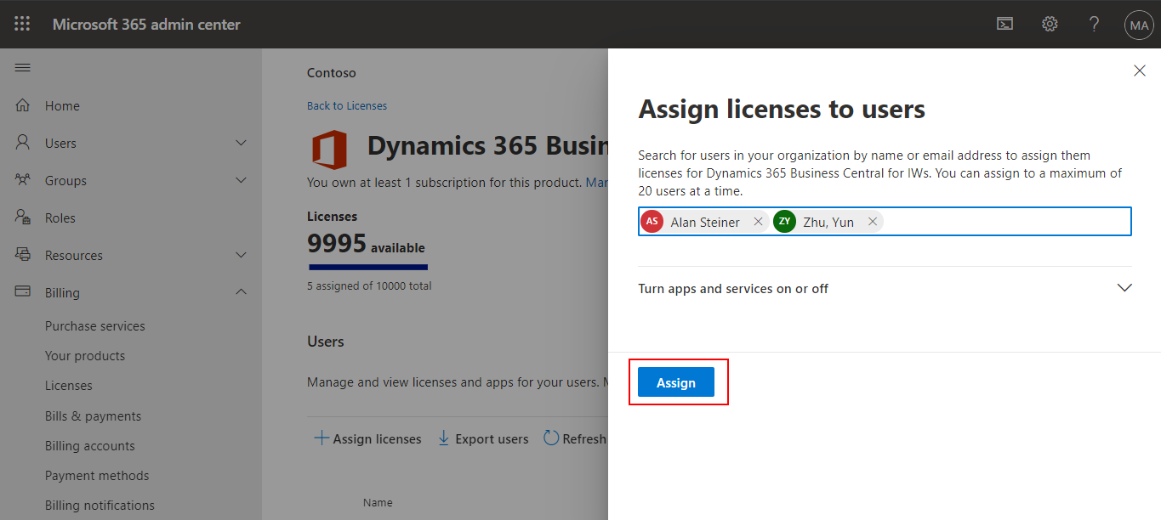Select Licenses under Billing menu
The width and height of the screenshot is (1161, 520).
pyautogui.click(x=69, y=385)
